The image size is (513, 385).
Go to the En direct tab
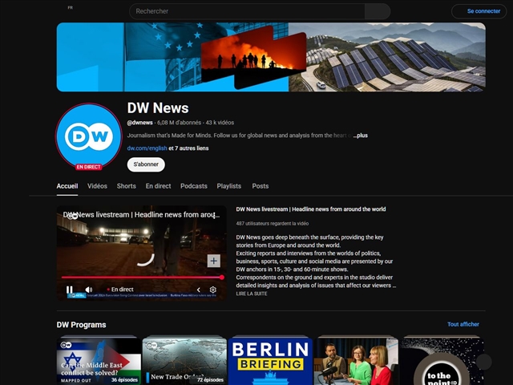(x=159, y=186)
